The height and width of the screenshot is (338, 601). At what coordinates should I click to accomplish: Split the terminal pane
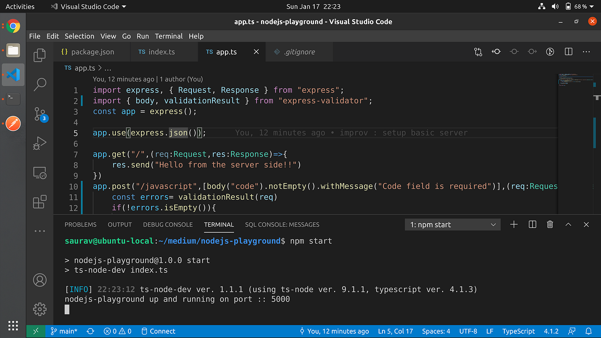pyautogui.click(x=532, y=224)
